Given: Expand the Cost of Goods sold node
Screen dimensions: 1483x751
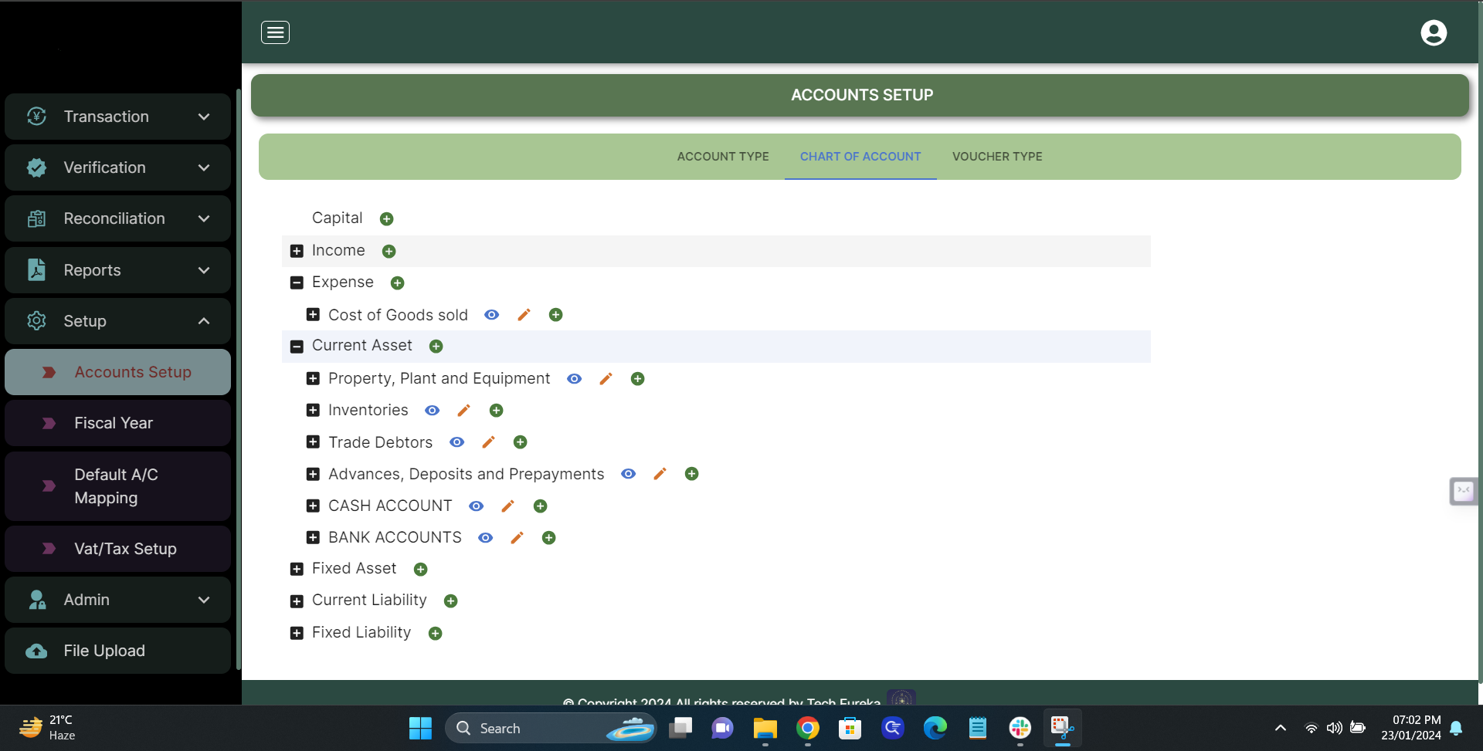Looking at the screenshot, I should coord(313,315).
